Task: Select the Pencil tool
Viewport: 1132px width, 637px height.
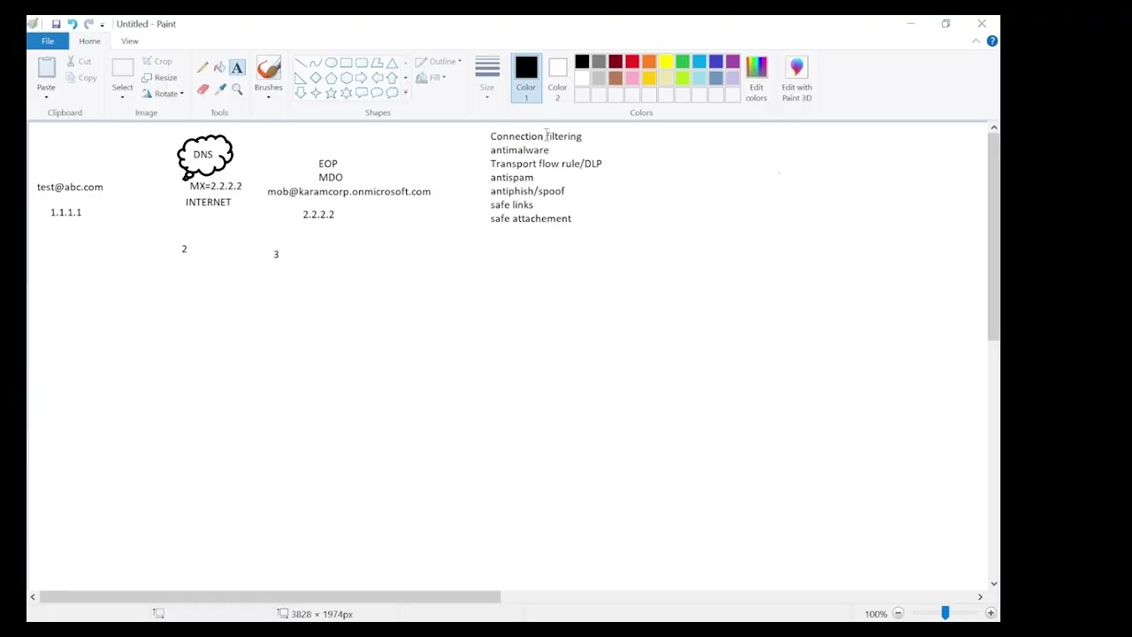Action: click(203, 68)
